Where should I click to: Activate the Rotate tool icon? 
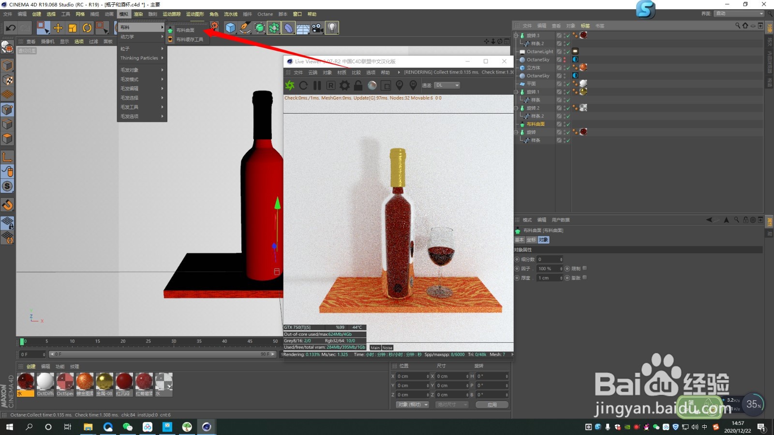point(87,28)
